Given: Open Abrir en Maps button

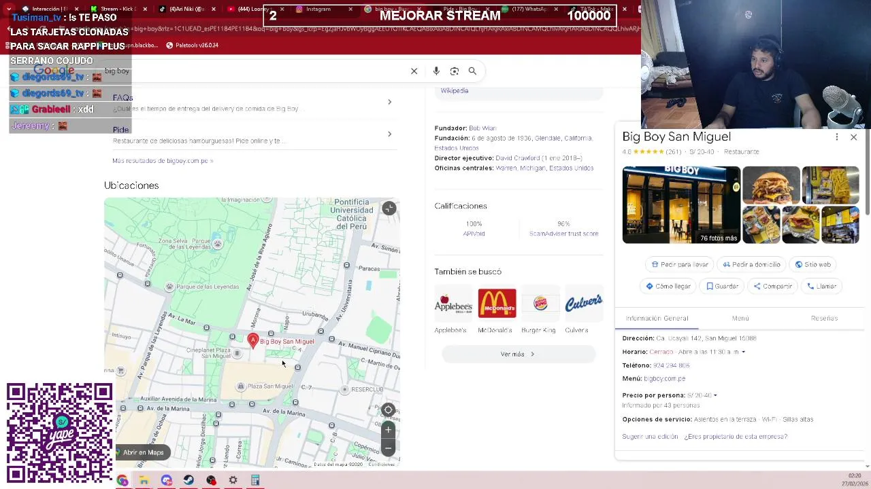Looking at the screenshot, I should tap(143, 452).
